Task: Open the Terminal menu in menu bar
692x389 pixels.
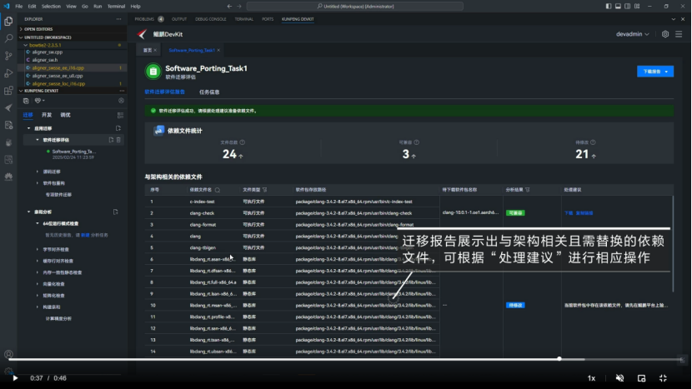Action: click(x=116, y=6)
